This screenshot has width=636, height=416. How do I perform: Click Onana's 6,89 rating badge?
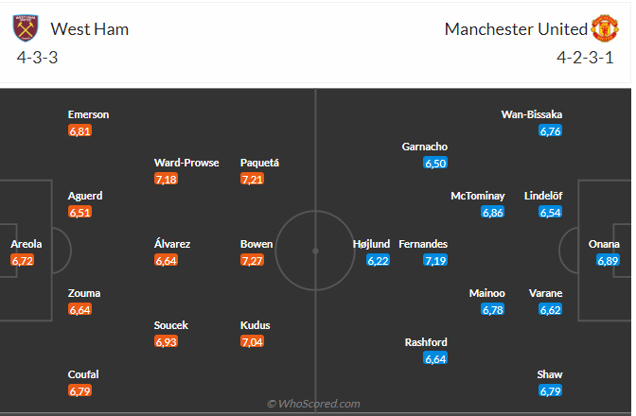point(608,260)
